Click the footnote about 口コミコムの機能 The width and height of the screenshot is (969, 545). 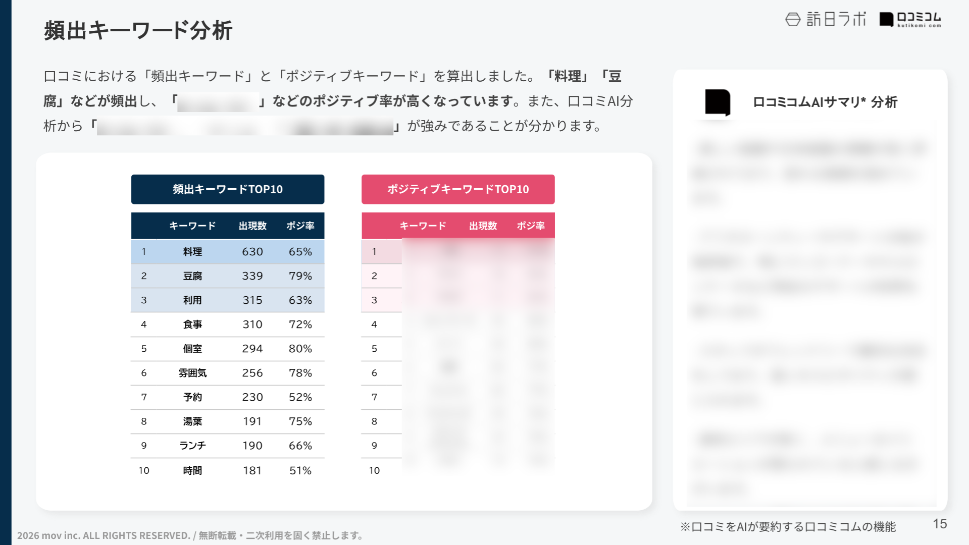(788, 527)
